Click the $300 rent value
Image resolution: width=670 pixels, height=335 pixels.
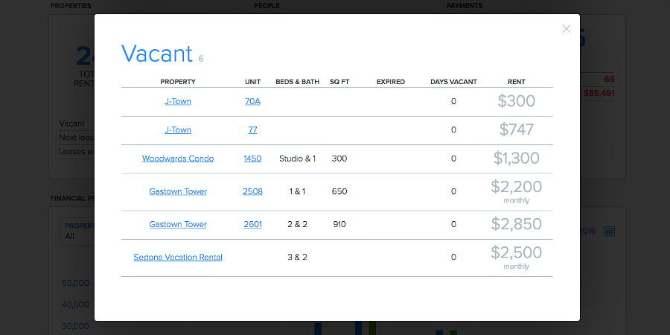click(x=516, y=100)
